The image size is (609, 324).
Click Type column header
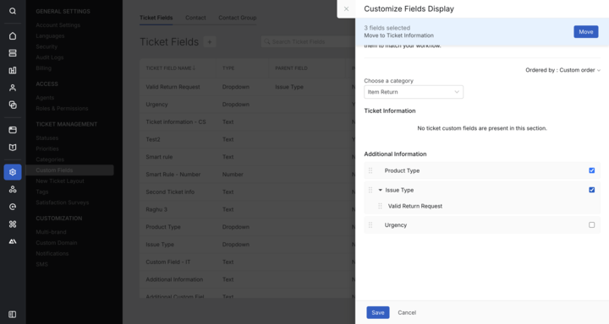(x=228, y=68)
